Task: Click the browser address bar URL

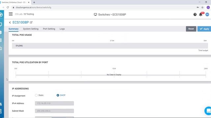Action: (33, 8)
